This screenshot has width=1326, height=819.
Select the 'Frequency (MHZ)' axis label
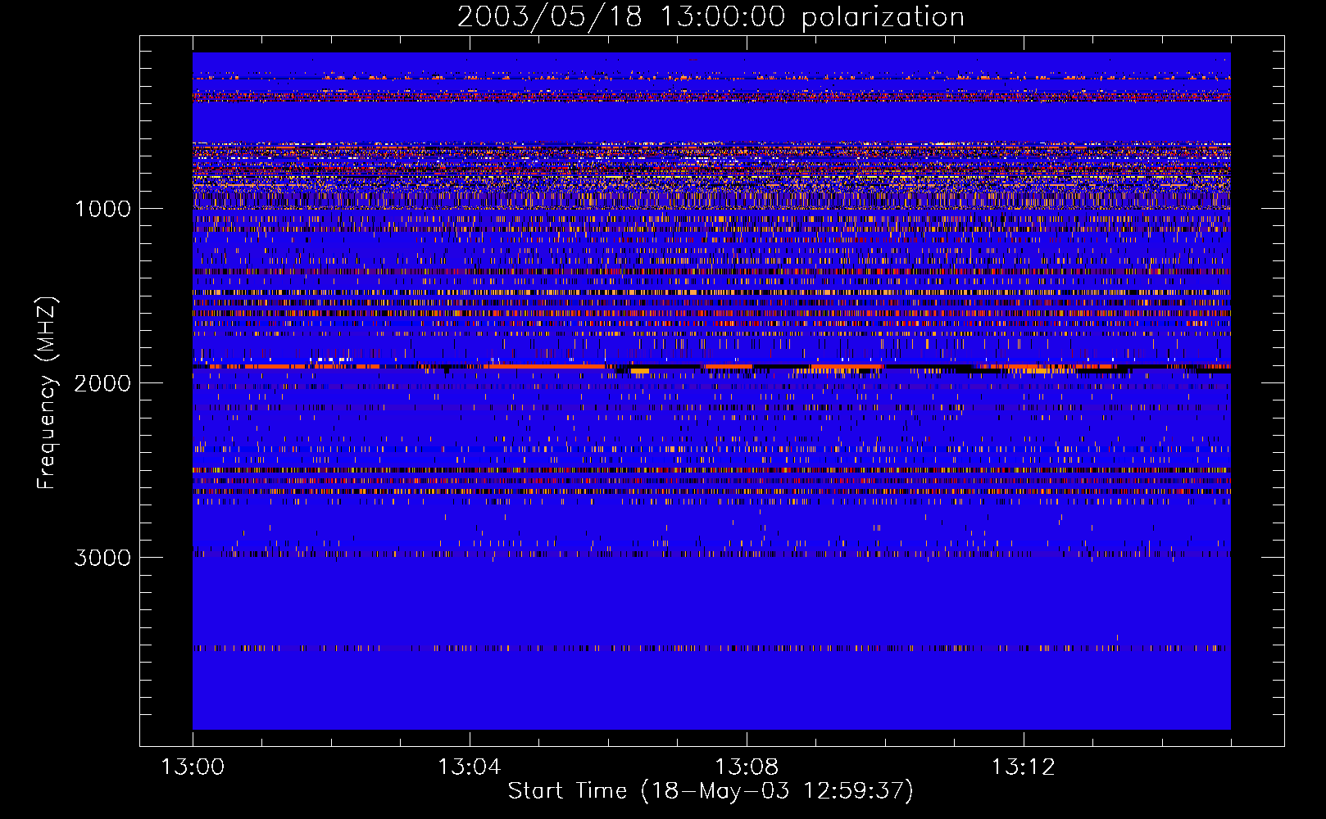click(x=48, y=393)
